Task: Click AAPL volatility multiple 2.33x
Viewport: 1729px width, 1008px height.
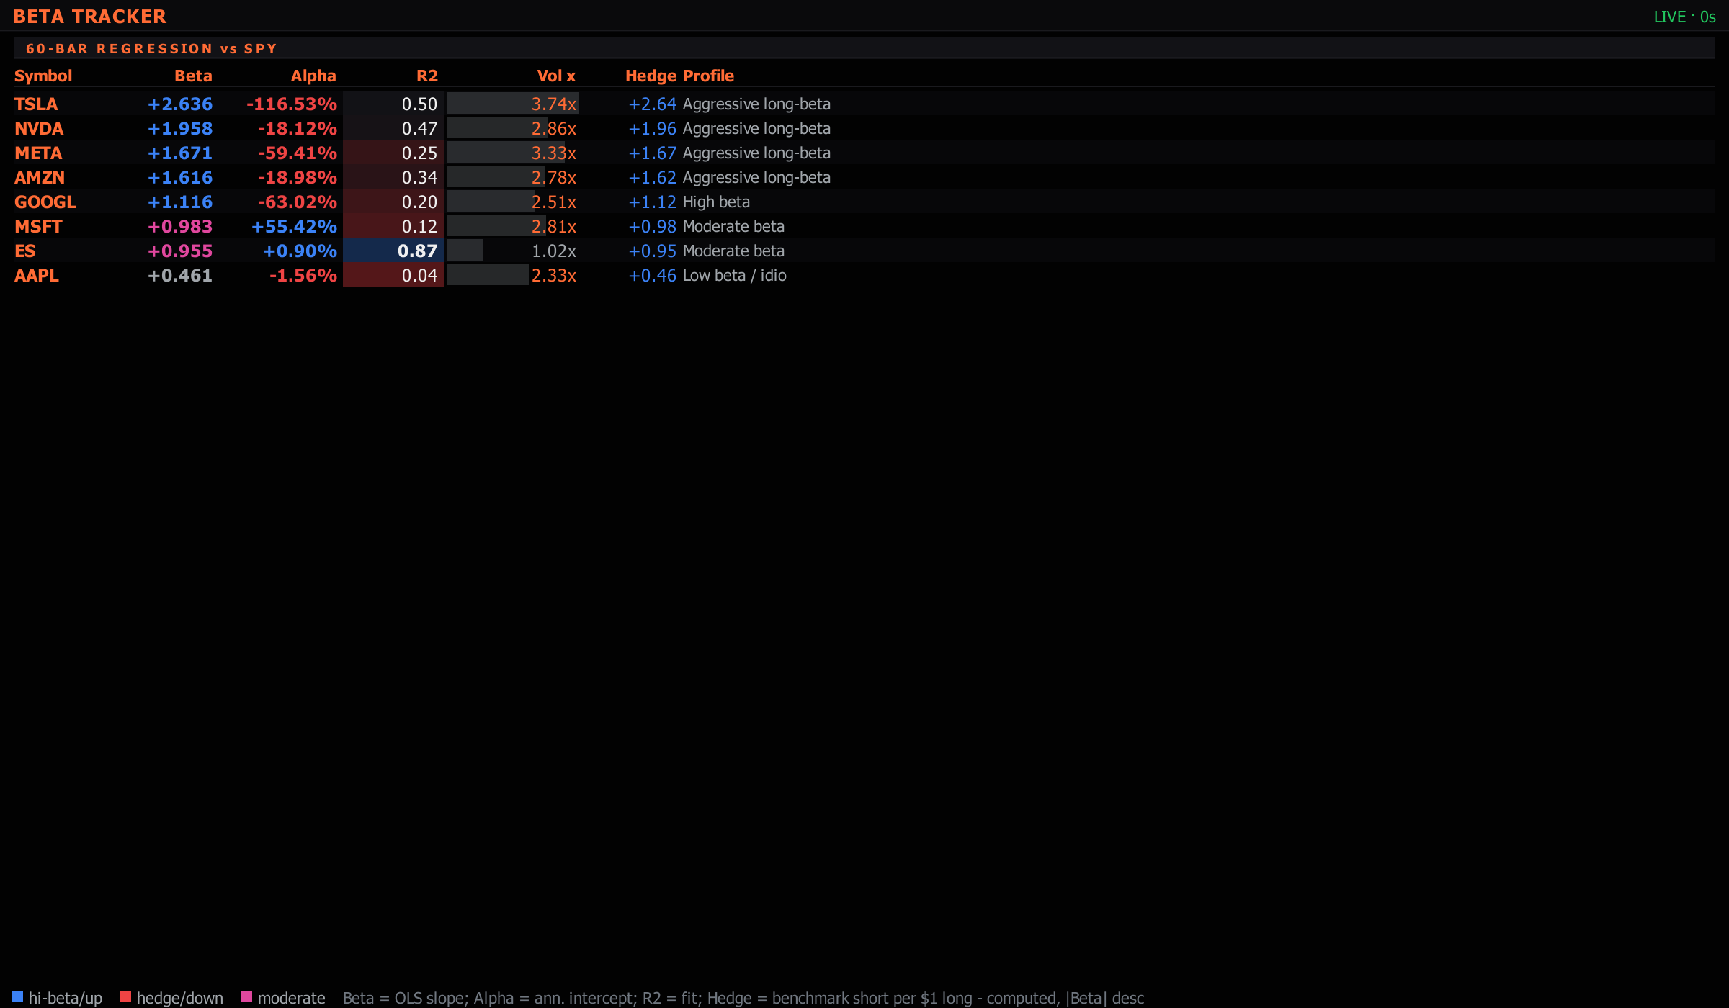Action: (x=554, y=275)
